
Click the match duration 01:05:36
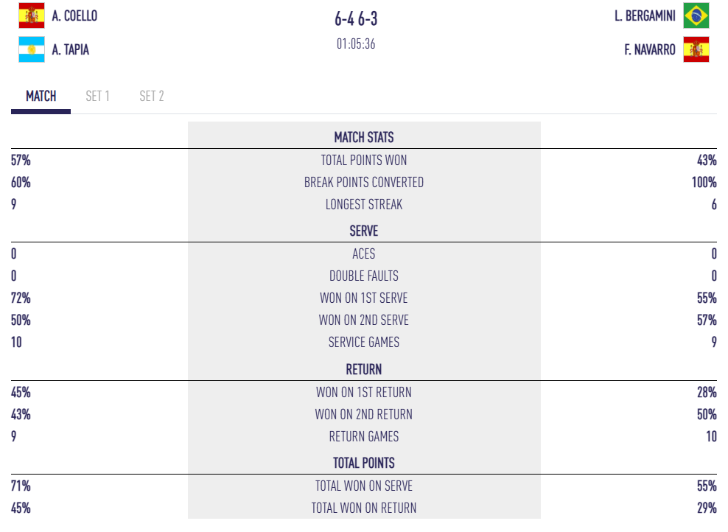tap(356, 44)
